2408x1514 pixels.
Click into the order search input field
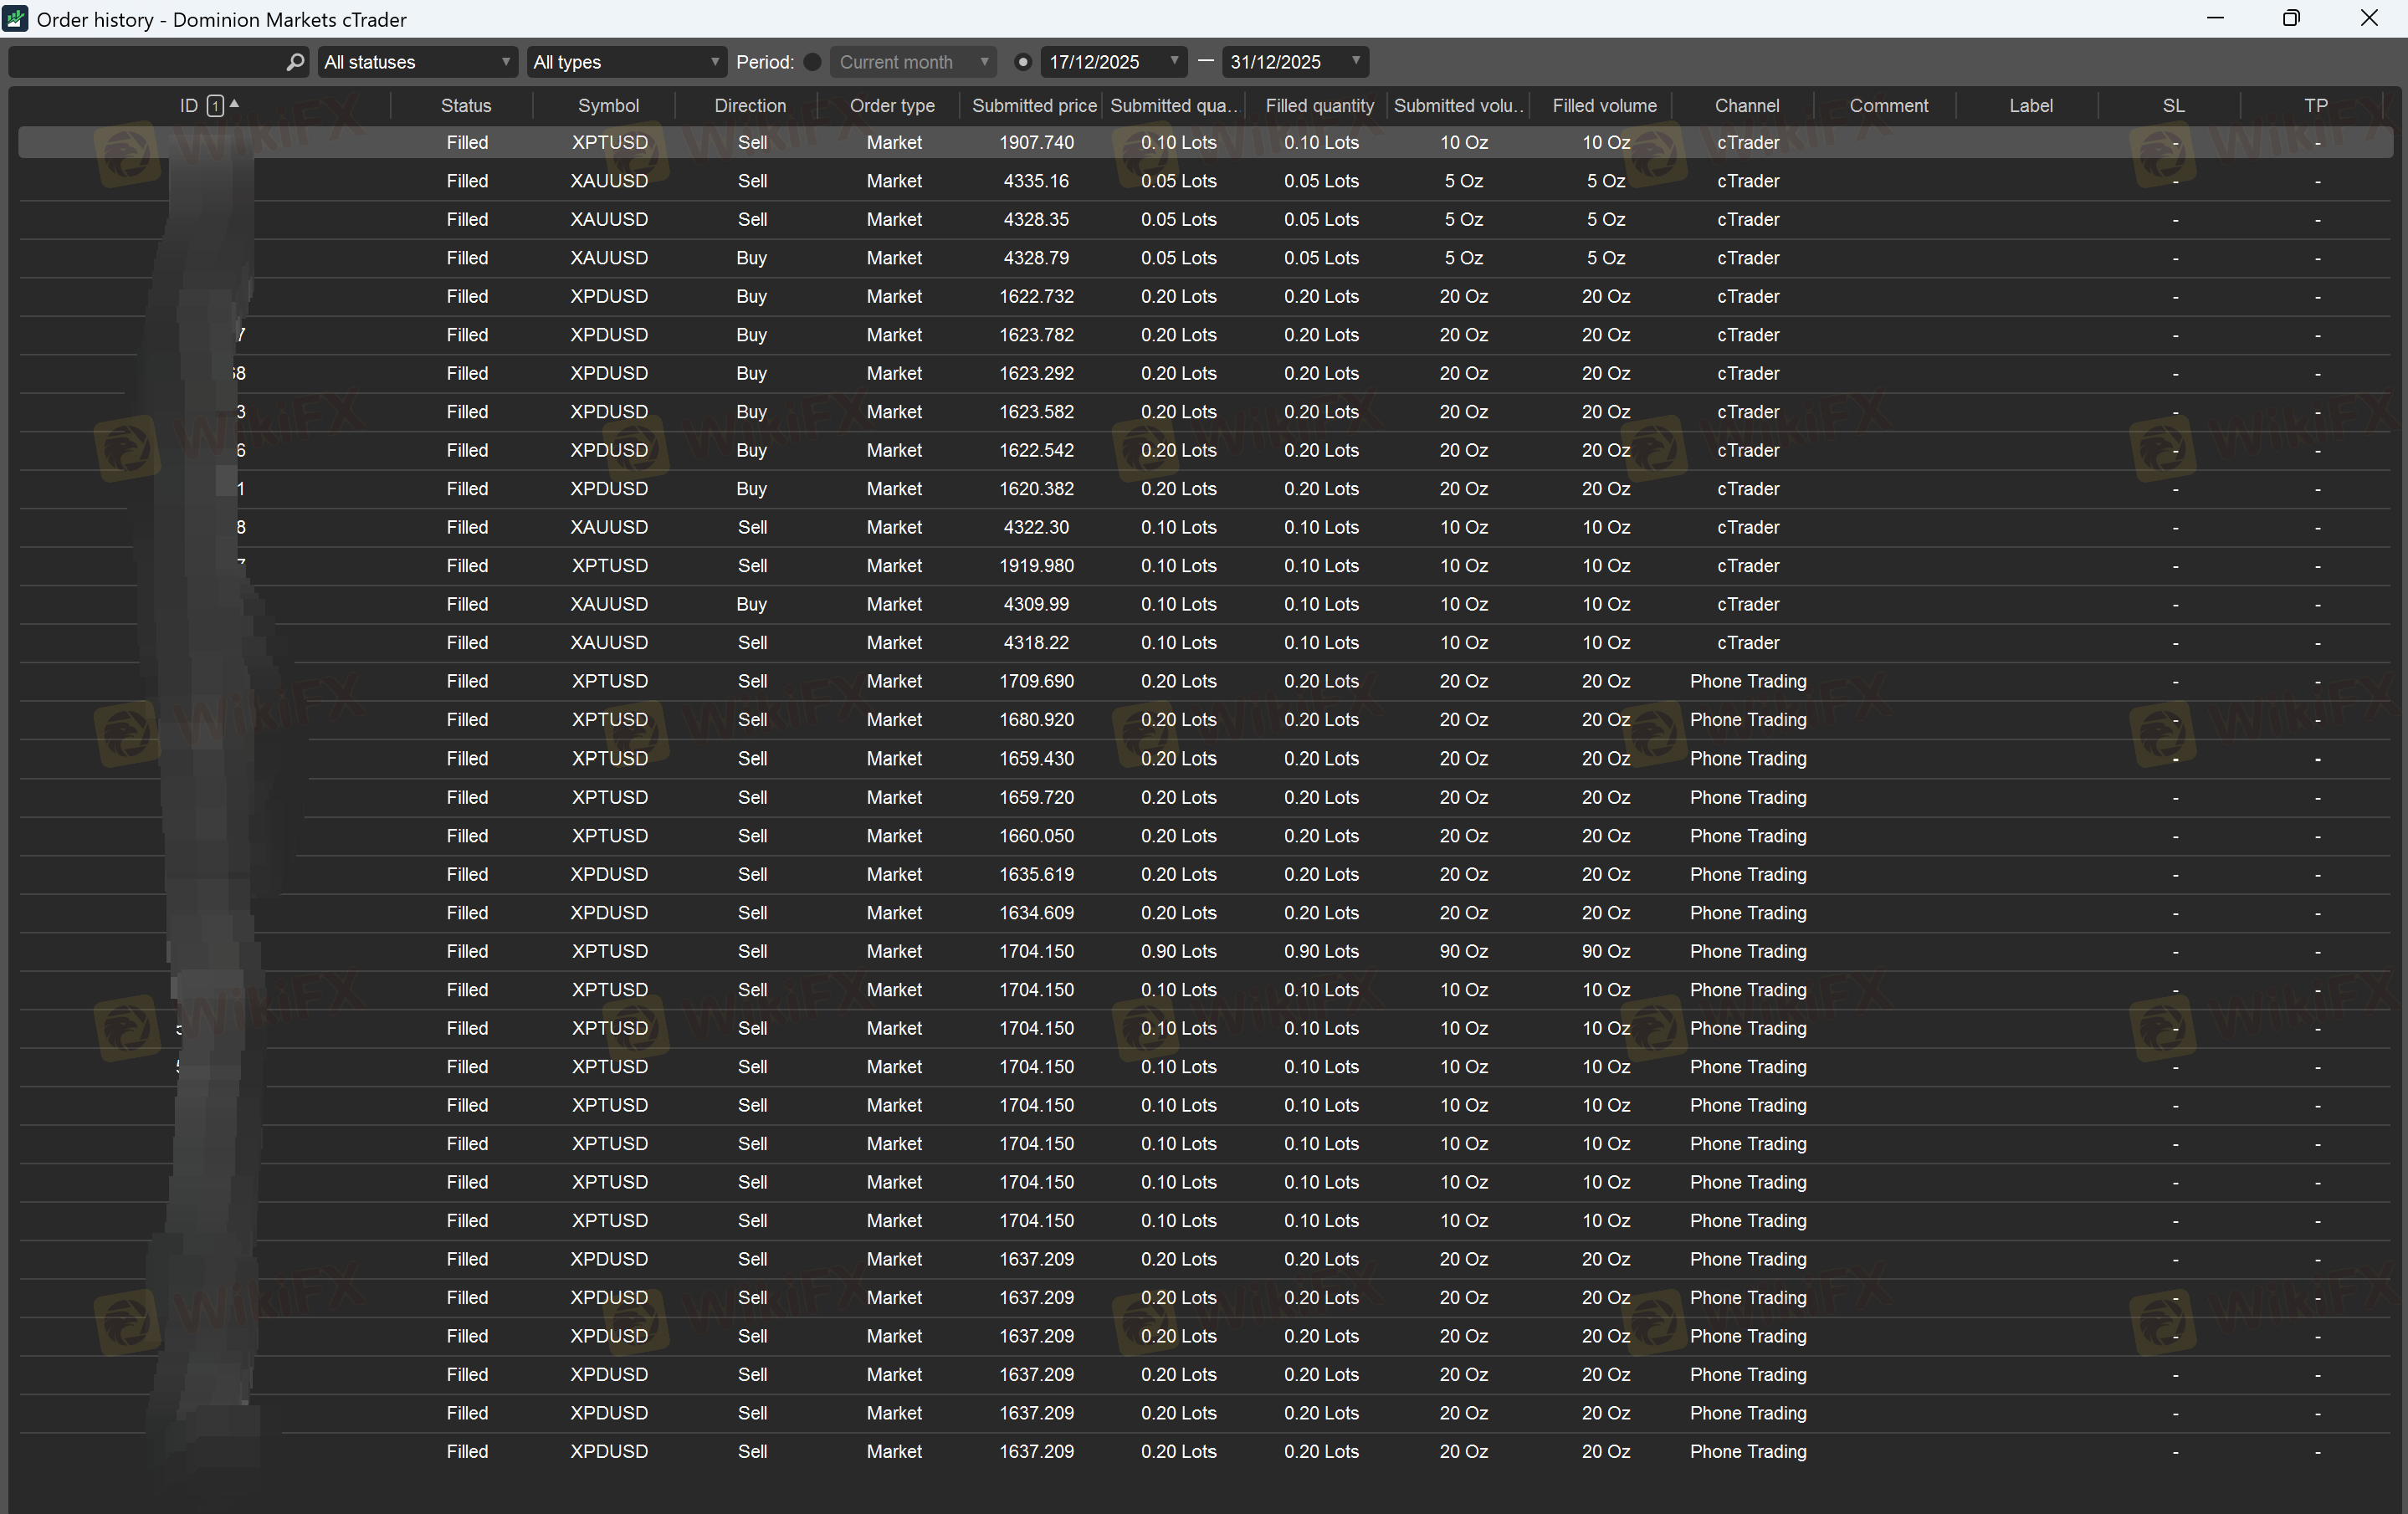tap(145, 62)
